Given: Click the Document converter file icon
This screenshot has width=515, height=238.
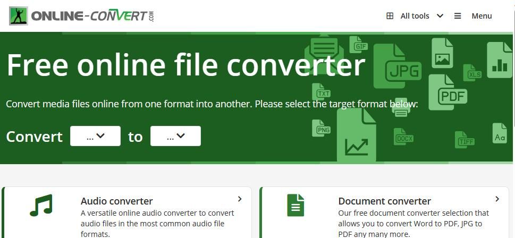Looking at the screenshot, I should 296,205.
